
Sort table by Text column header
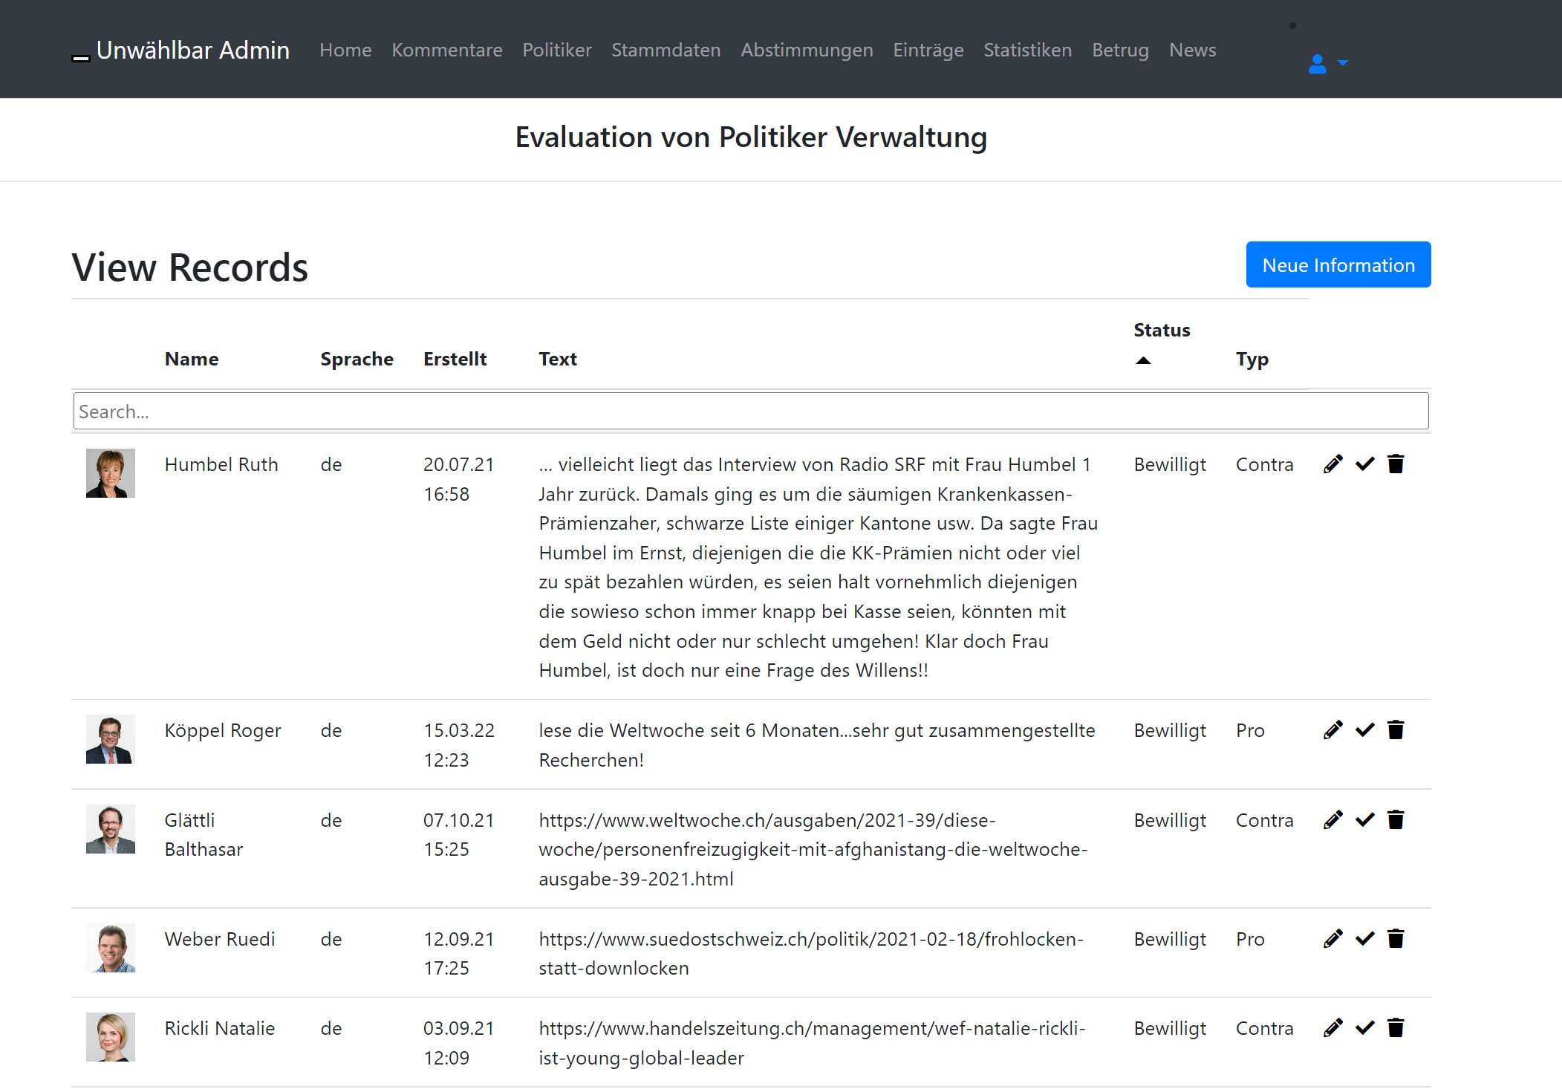(558, 359)
